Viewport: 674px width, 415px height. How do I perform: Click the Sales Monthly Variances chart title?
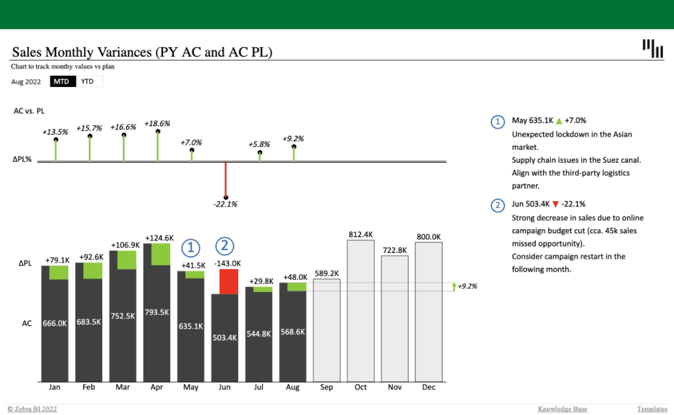pyautogui.click(x=143, y=52)
